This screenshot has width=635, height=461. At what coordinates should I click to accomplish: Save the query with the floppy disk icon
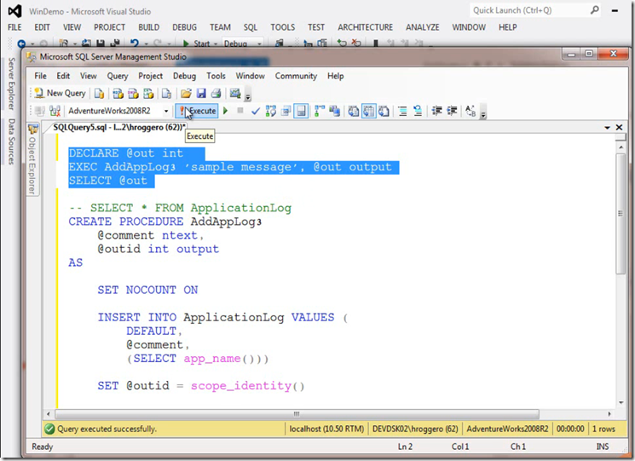[x=201, y=94]
